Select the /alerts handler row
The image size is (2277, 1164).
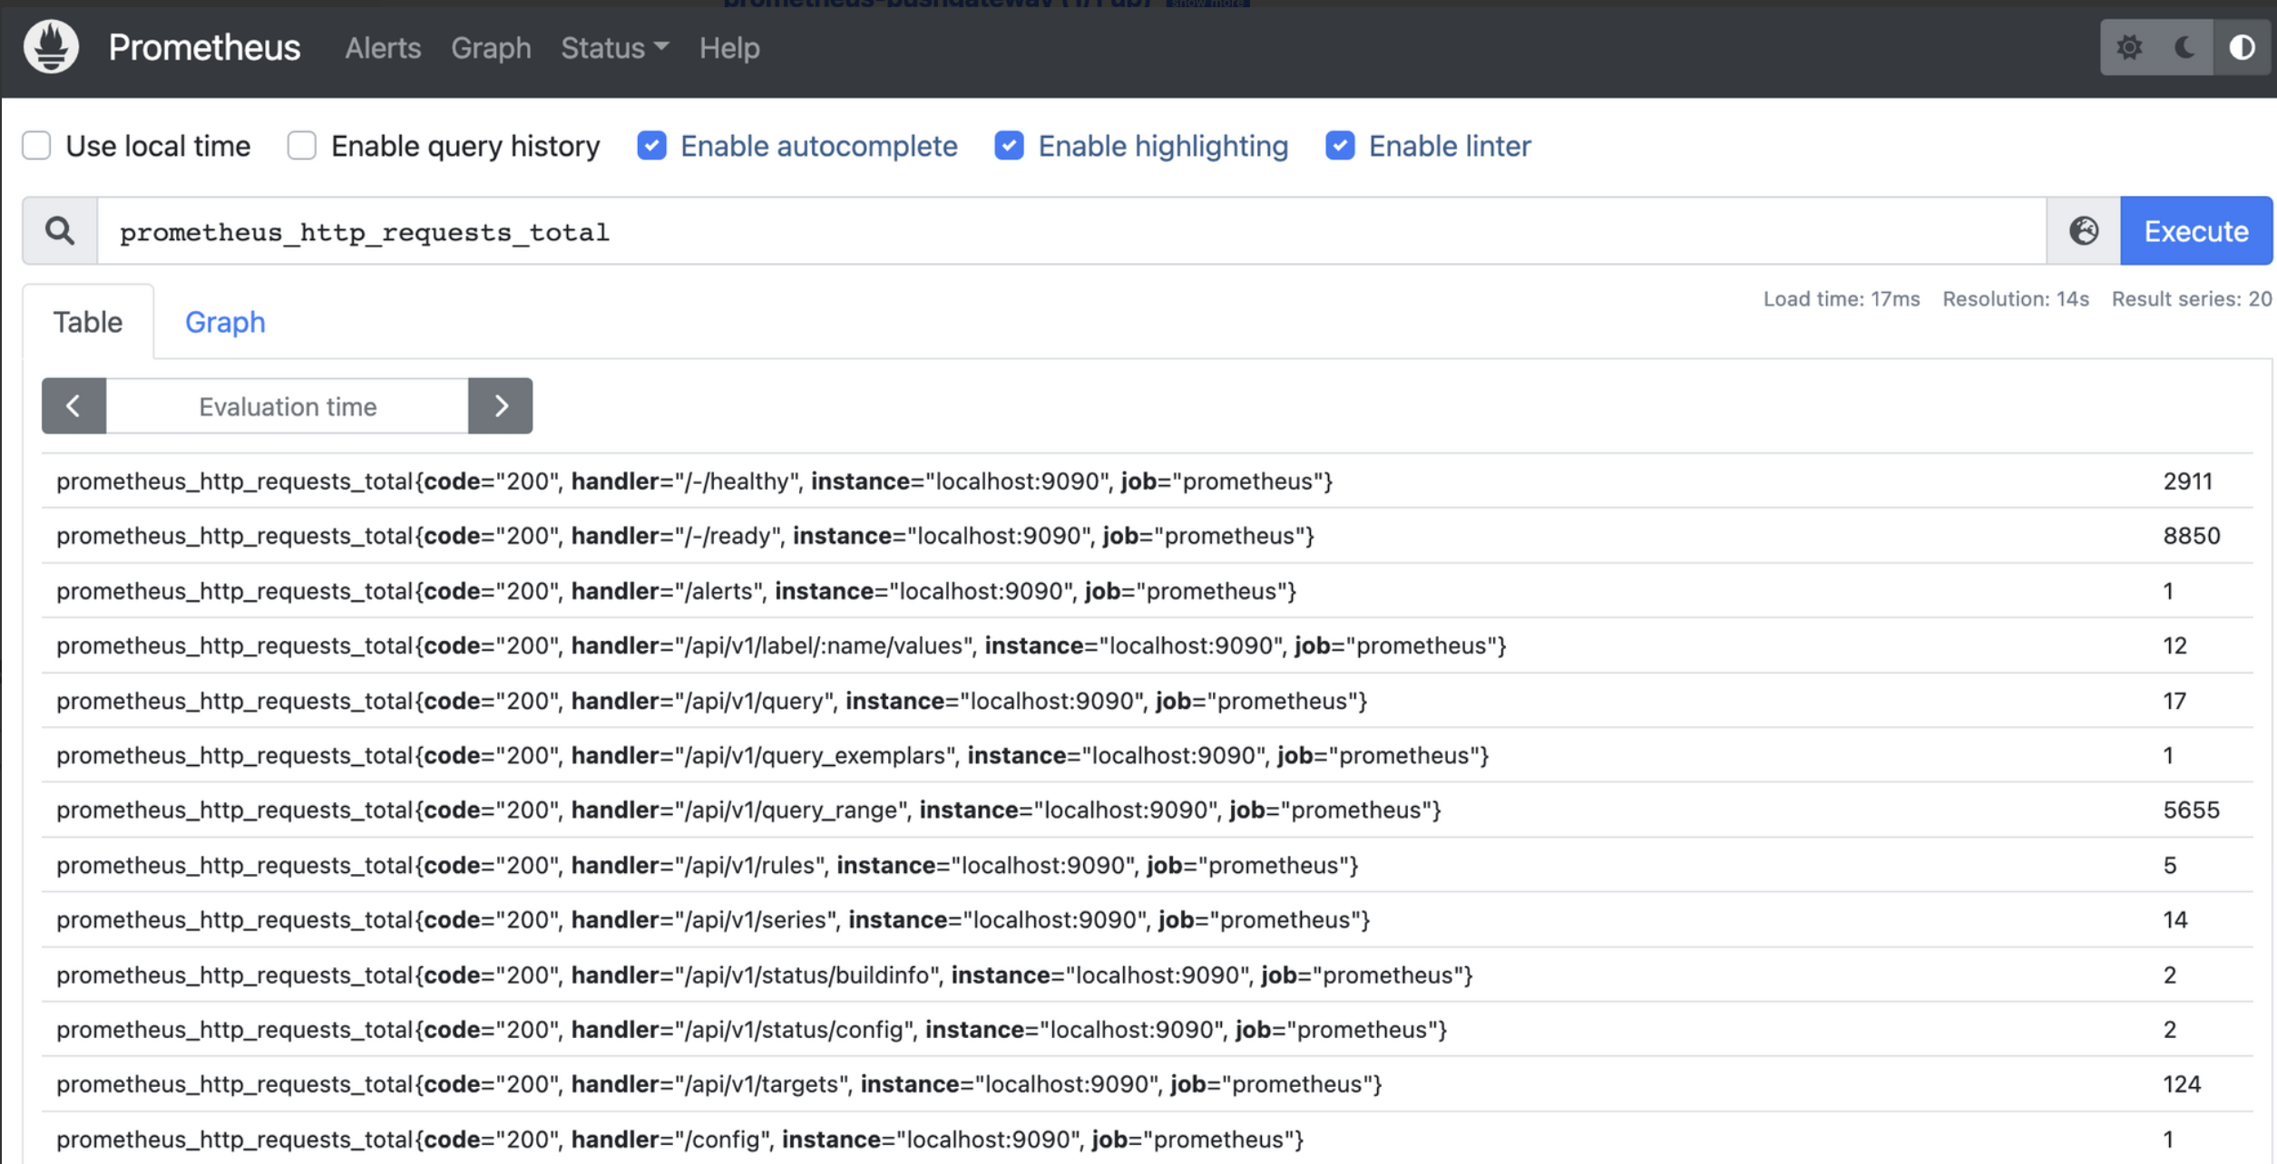click(1148, 591)
